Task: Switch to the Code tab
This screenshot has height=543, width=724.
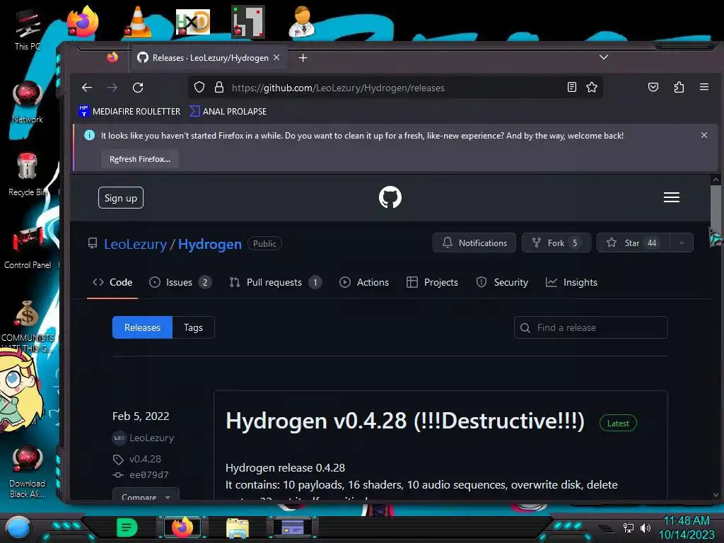Action: tap(112, 283)
